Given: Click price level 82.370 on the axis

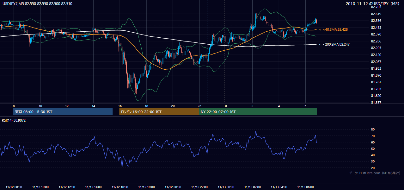Looking at the screenshot, I should point(376,34).
